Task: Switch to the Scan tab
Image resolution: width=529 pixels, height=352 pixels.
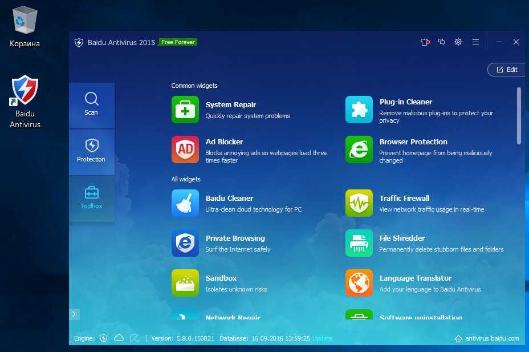Action: coord(91,104)
